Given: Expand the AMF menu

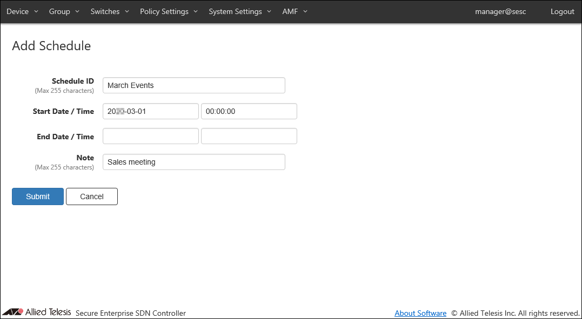Looking at the screenshot, I should click(295, 11).
